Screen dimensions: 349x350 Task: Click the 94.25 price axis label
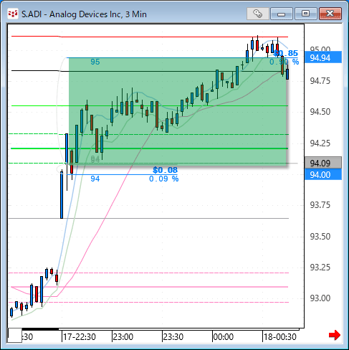pyautogui.click(x=320, y=143)
